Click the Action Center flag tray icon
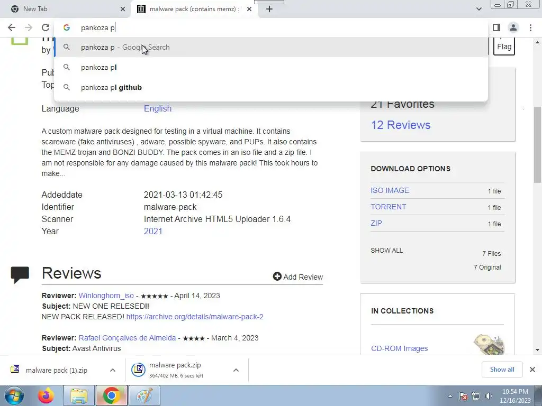 (x=463, y=396)
